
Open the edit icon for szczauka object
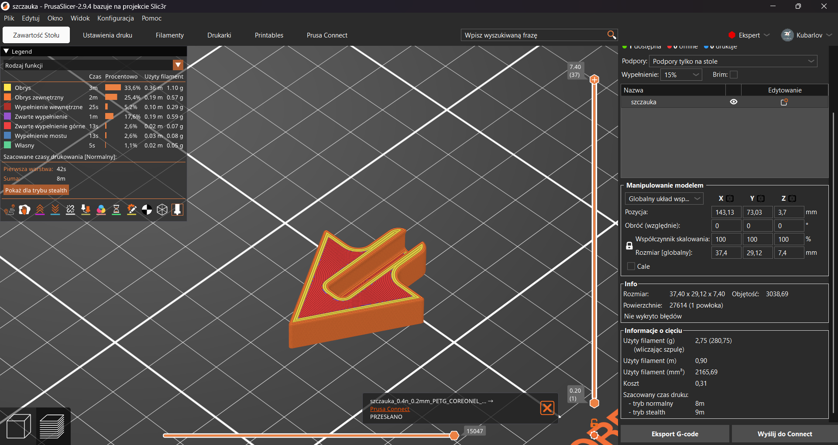tap(784, 102)
